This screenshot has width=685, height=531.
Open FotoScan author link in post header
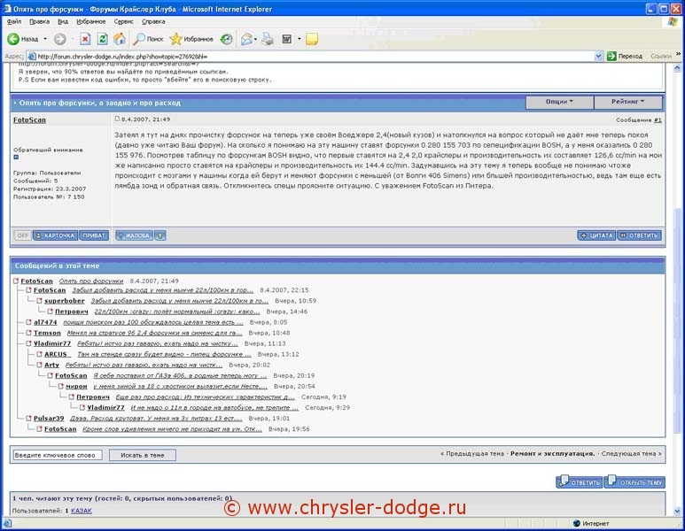tap(29, 120)
